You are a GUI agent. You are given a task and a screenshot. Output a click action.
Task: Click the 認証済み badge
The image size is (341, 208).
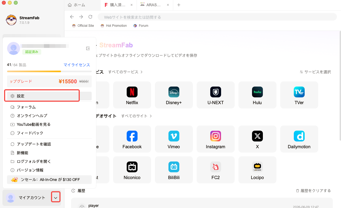[x=32, y=52]
